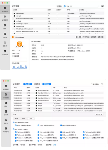Screen dimensions: 108x150
Task: Uncheck FILE_remove(删除文件) checkbox
Action: [38, 135]
